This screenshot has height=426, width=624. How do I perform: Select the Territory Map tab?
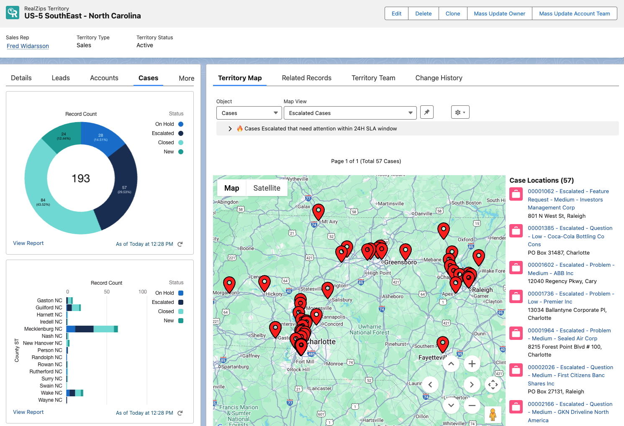pos(240,78)
